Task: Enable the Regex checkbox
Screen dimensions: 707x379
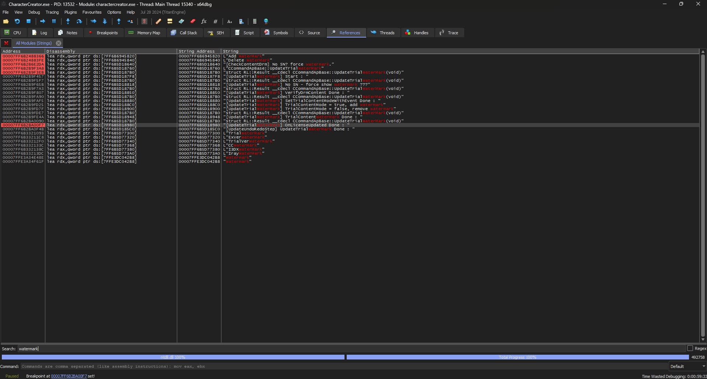Action: (690, 348)
